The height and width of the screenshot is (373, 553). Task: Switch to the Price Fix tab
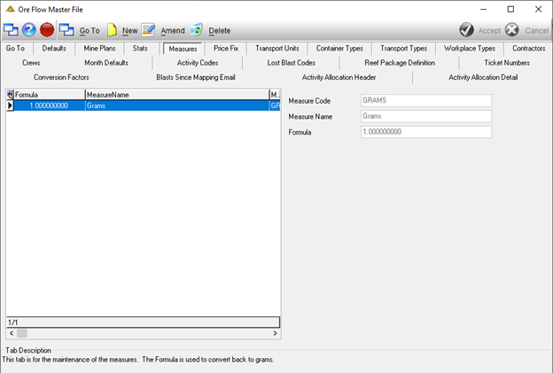[x=226, y=49]
